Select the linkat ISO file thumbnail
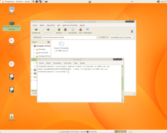The image size is (167, 133). [x=62, y=44]
